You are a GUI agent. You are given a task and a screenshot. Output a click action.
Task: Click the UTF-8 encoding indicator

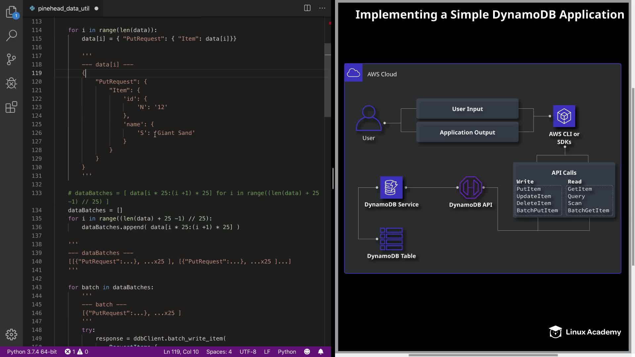point(248,352)
